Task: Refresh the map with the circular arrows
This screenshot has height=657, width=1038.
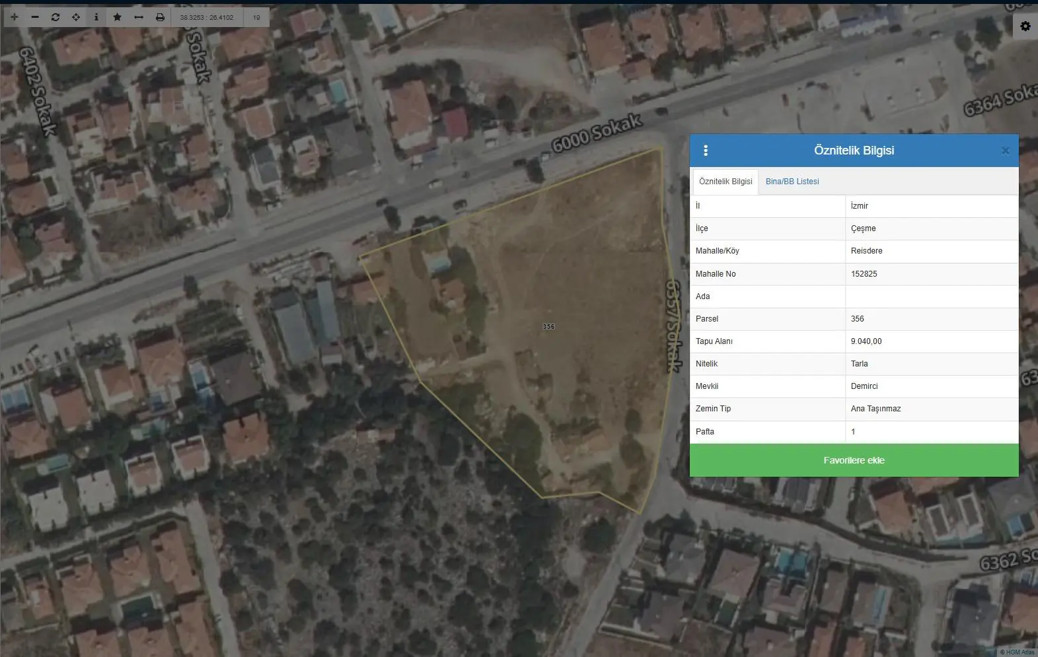Action: (x=56, y=17)
